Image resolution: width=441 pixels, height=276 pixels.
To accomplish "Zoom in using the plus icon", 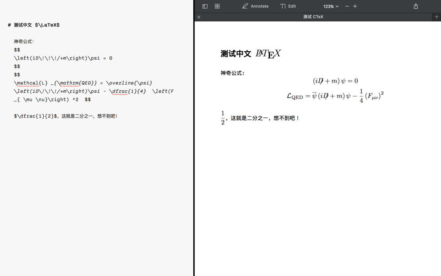I will (x=355, y=6).
